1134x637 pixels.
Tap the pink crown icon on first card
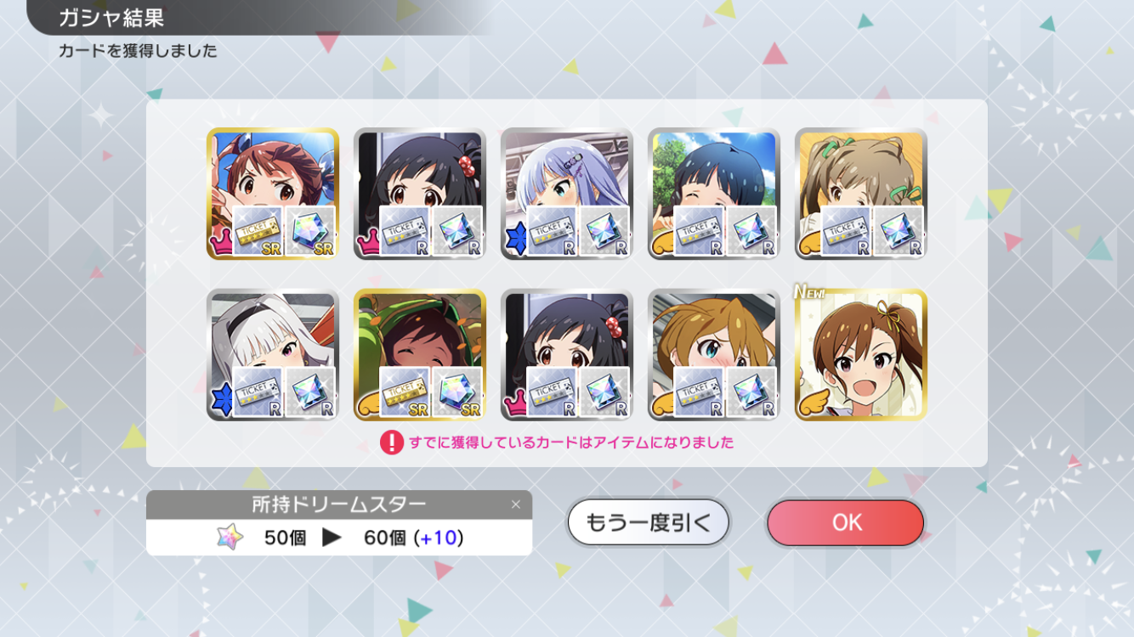coord(220,245)
